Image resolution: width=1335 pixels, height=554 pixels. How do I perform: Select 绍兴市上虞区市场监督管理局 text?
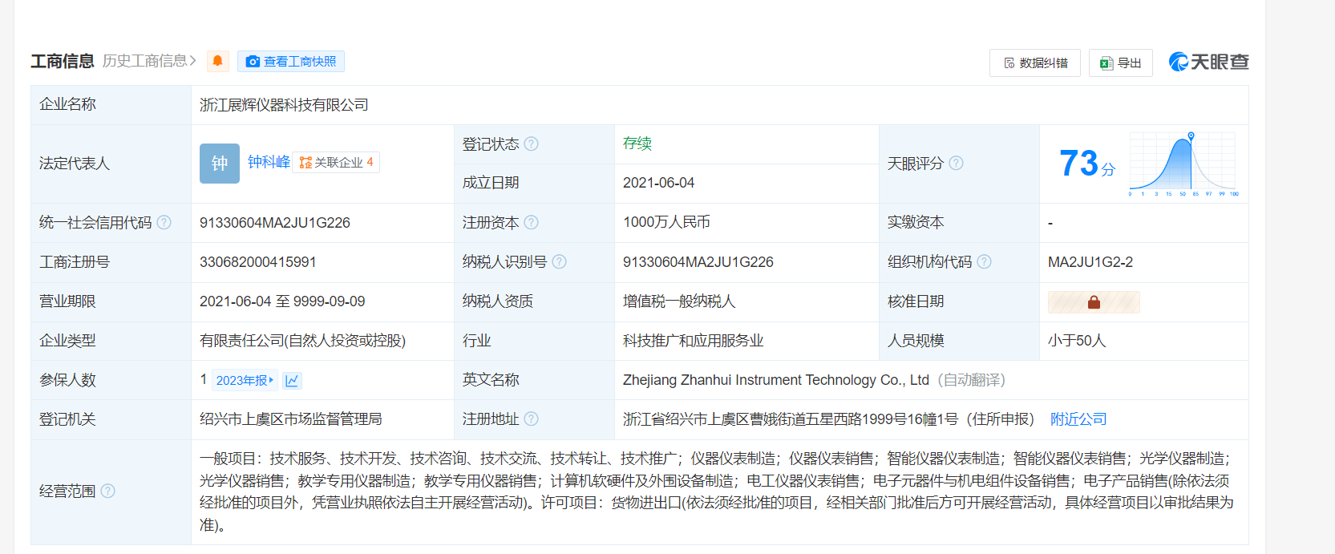pyautogui.click(x=291, y=419)
